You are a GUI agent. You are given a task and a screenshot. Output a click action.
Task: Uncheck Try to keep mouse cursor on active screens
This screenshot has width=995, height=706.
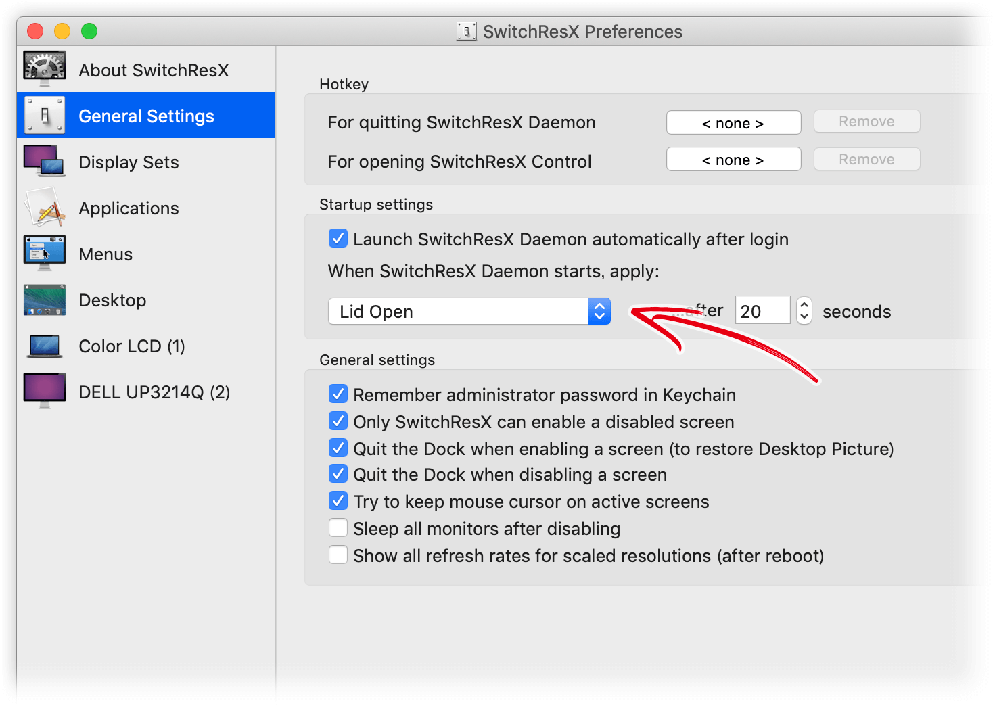click(338, 500)
